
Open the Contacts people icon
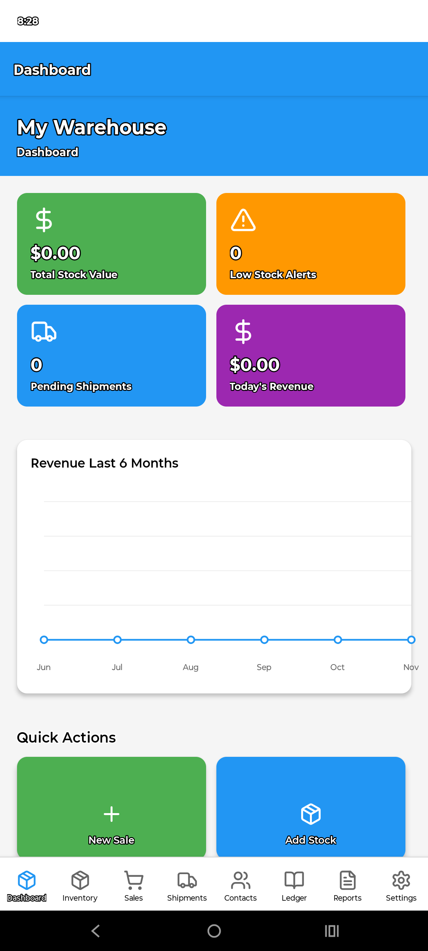tap(241, 880)
